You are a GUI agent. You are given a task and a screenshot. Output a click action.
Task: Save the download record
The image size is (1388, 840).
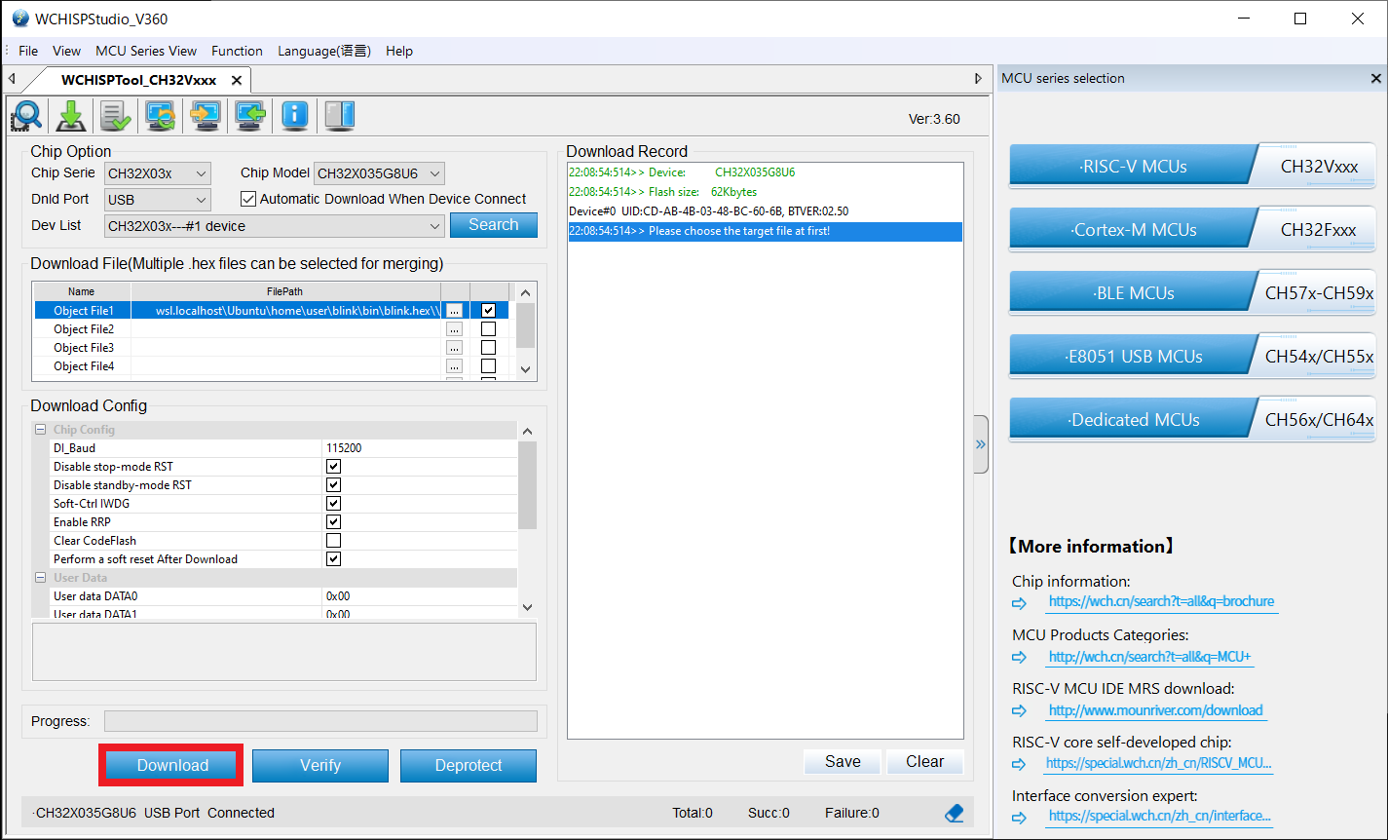tap(843, 762)
